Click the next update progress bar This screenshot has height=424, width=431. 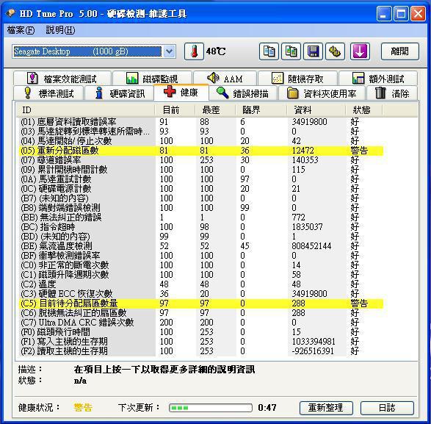coord(211,408)
